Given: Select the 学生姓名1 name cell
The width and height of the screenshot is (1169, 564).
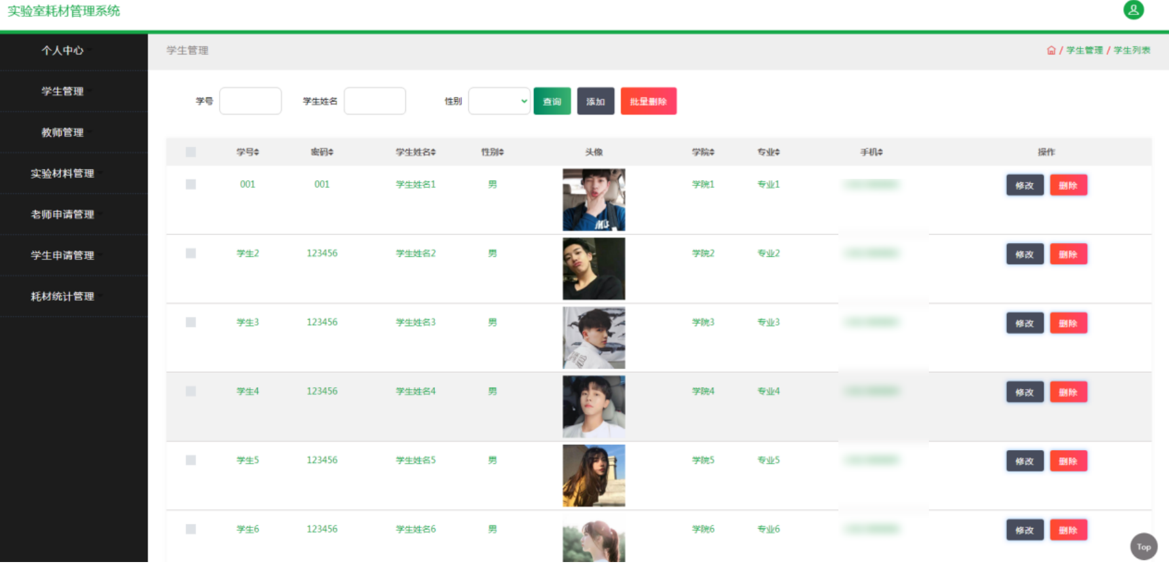Looking at the screenshot, I should tap(416, 185).
